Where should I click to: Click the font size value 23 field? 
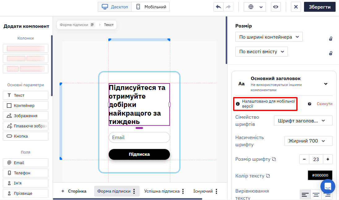tap(316, 160)
